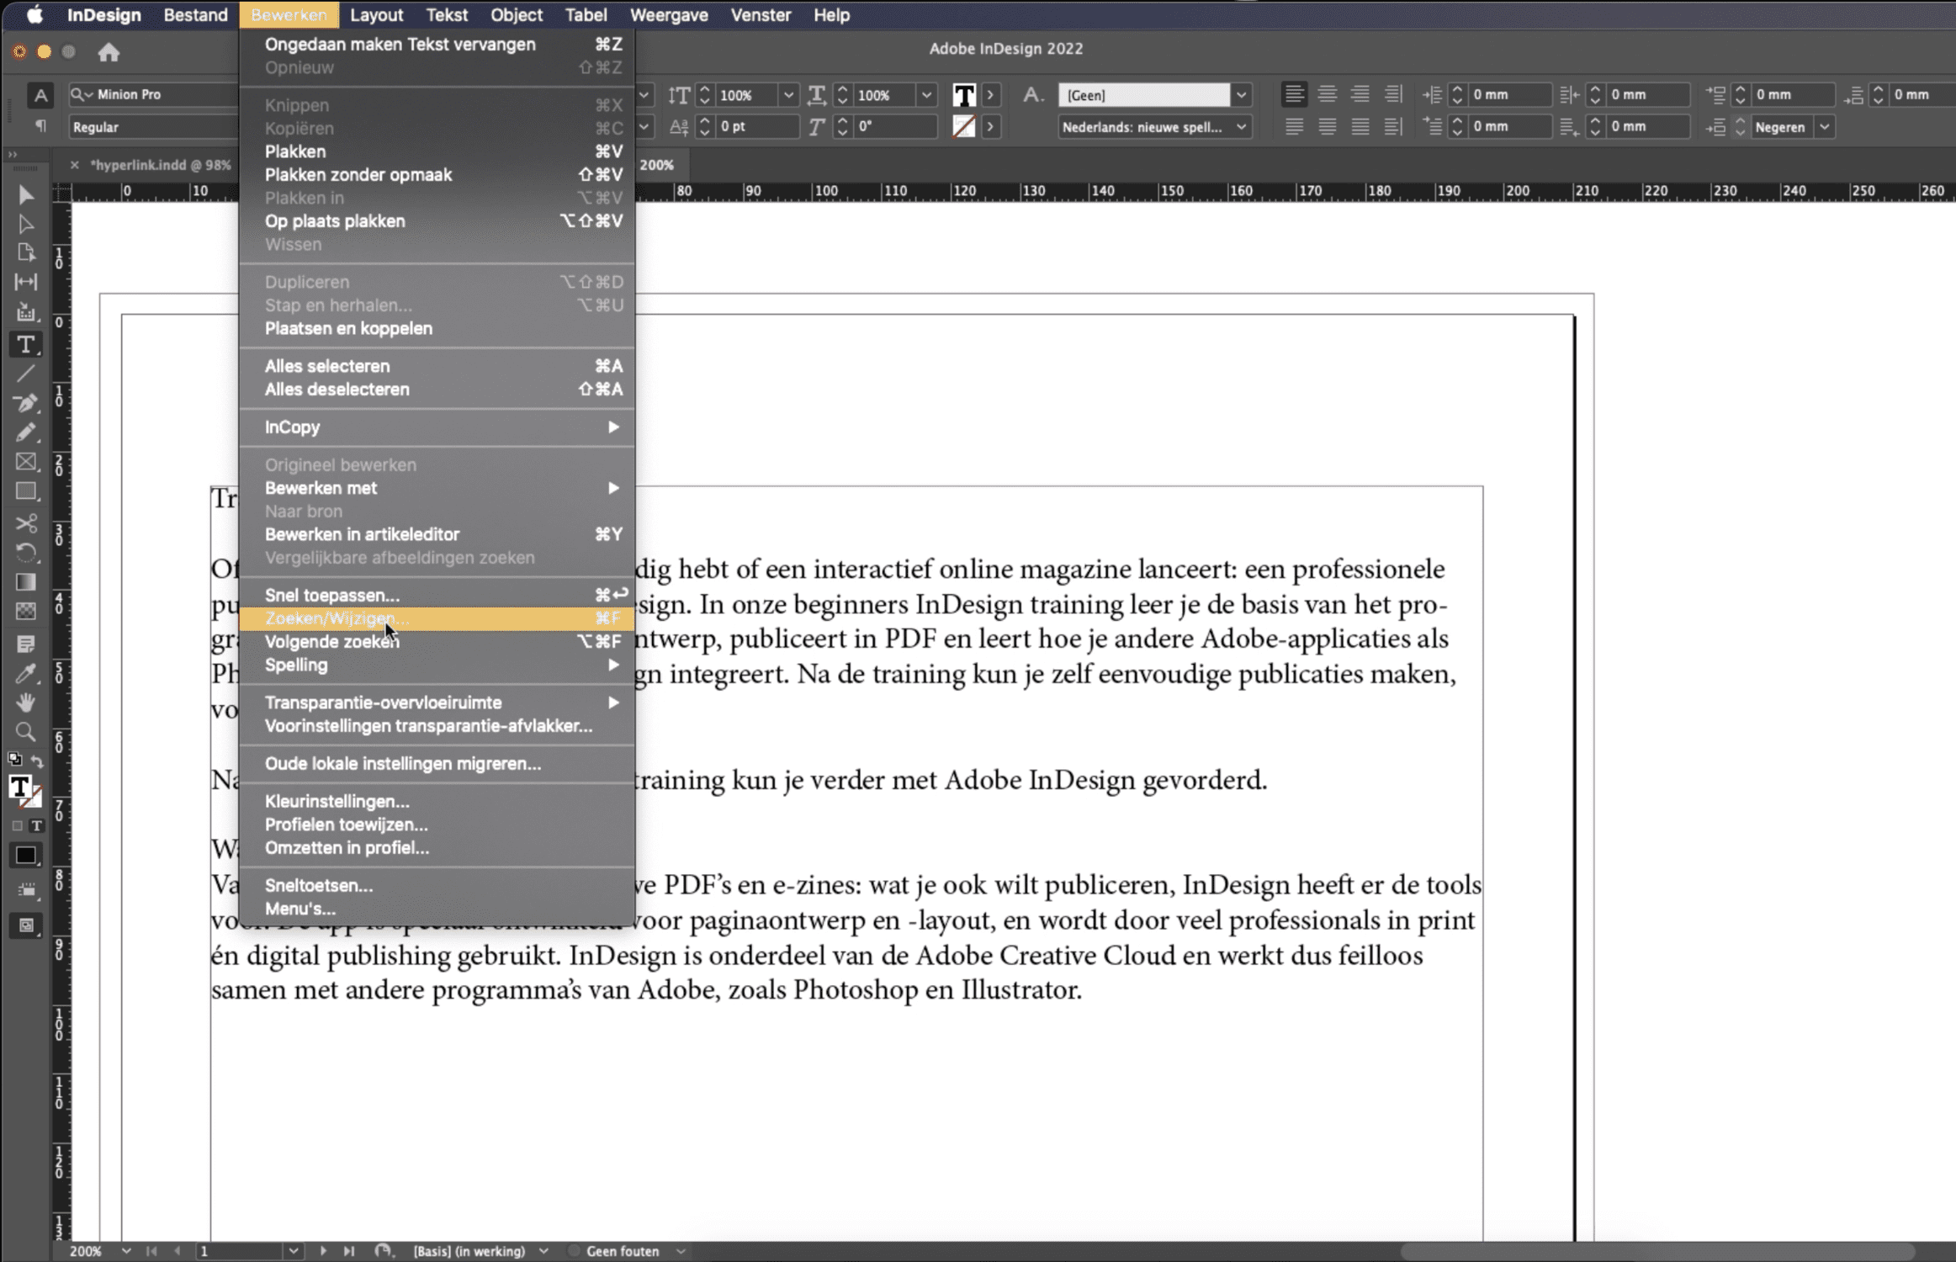Click the baseline shift 0 pt field
Screen dimensions: 1956x1262
[x=757, y=127]
